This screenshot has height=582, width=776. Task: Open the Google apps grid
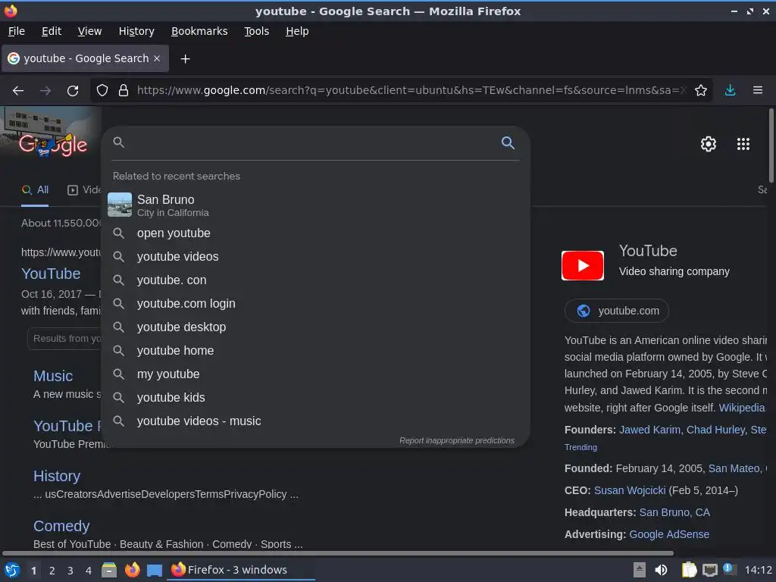coord(743,144)
